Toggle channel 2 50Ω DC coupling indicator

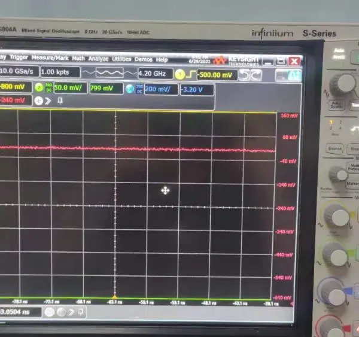point(49,87)
